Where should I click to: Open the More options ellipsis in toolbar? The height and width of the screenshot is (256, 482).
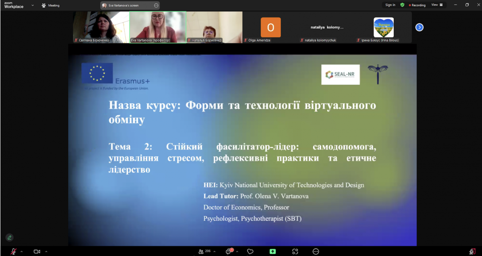[316, 251]
